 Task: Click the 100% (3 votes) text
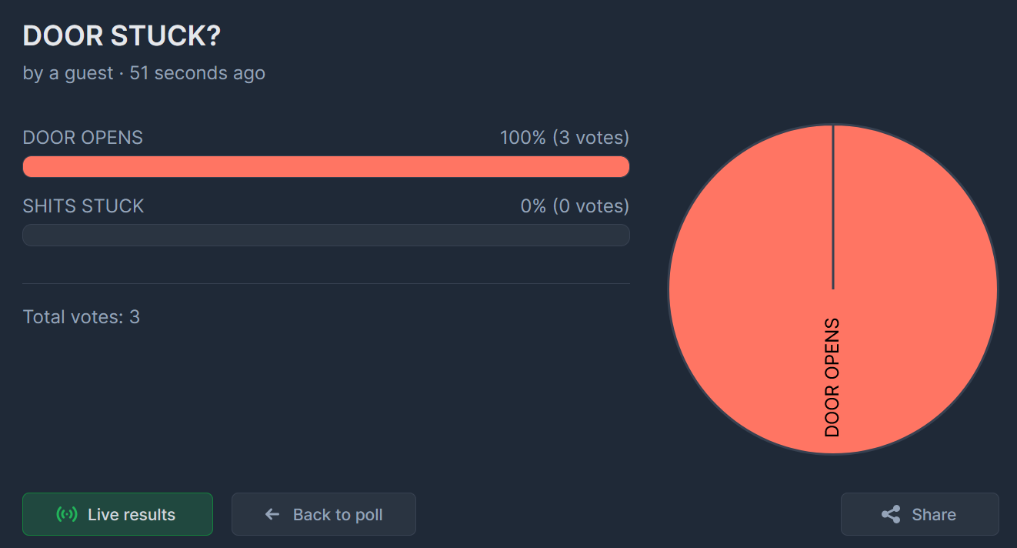coord(564,138)
